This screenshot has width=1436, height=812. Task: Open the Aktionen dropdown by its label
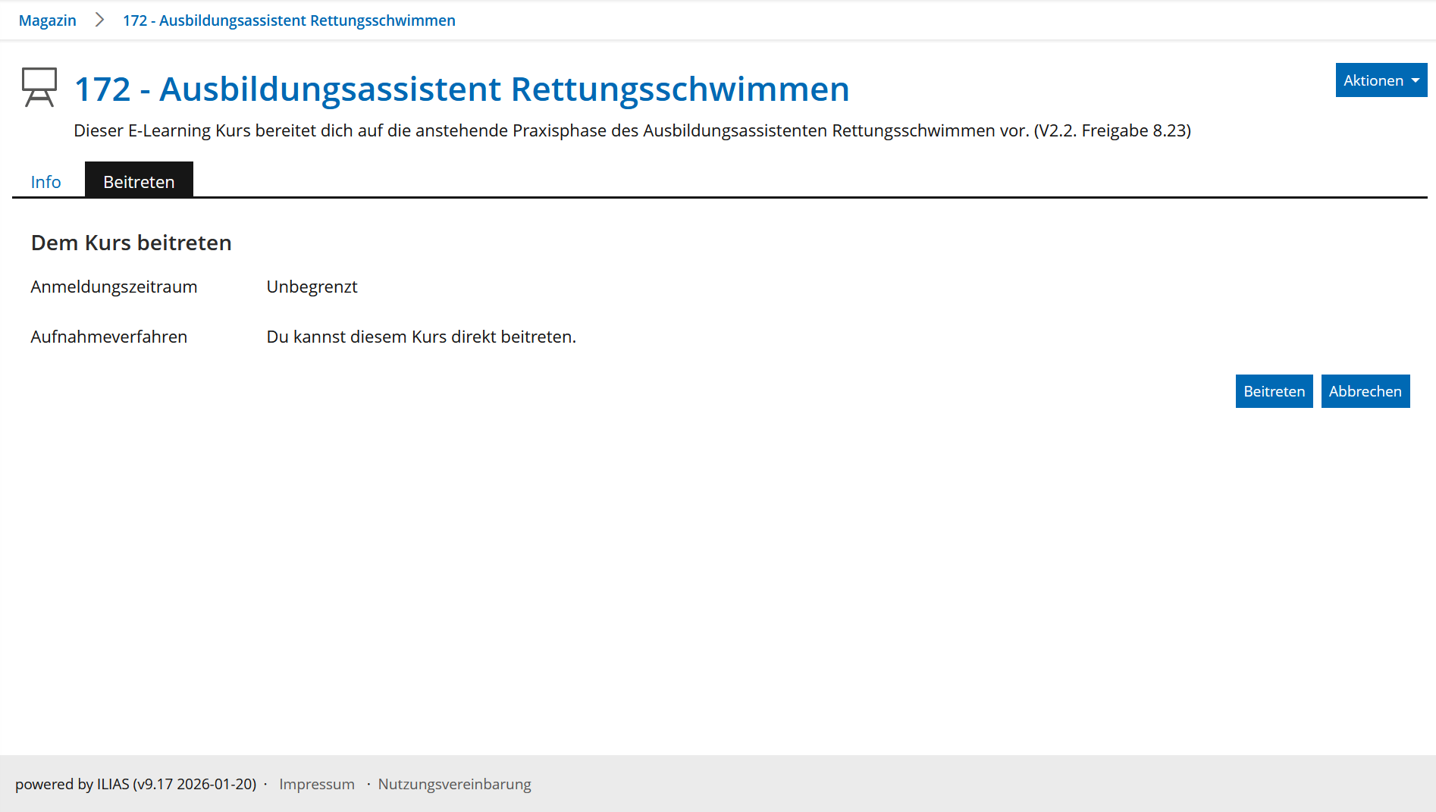[1372, 80]
